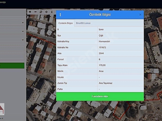Open the three-dot menu in Öznitelik Bilgisi header
The width and height of the screenshot is (162, 121).
(60, 15)
